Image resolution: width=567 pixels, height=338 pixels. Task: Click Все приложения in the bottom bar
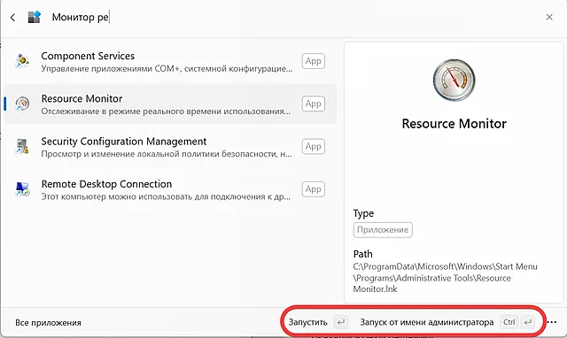click(48, 322)
